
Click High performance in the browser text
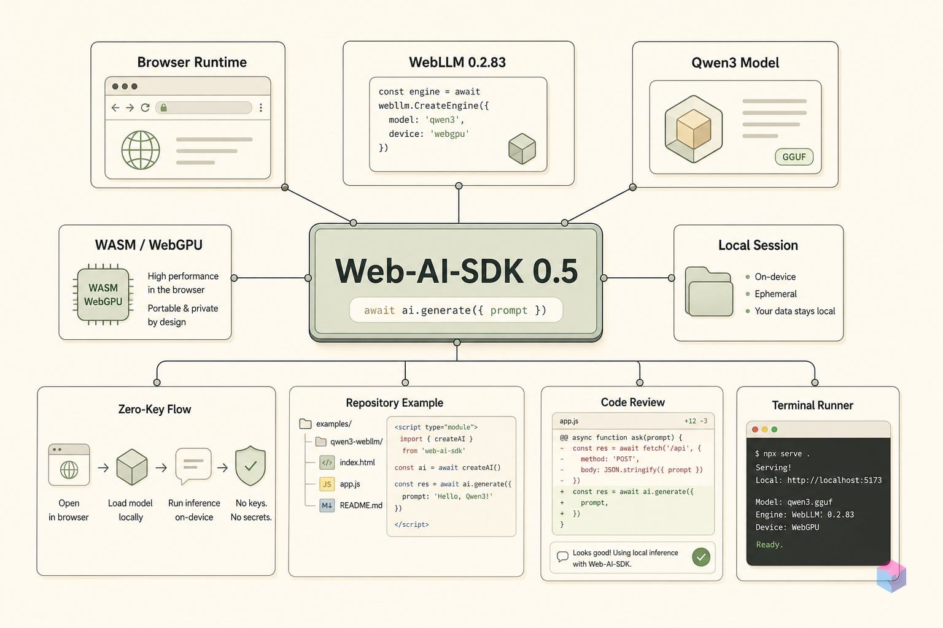point(183,283)
